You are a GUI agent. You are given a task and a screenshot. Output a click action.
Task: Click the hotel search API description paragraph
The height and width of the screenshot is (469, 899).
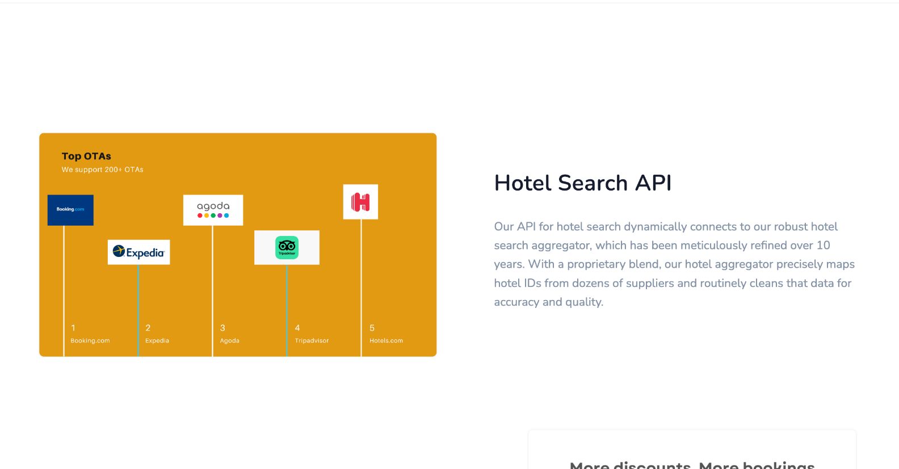tap(674, 264)
